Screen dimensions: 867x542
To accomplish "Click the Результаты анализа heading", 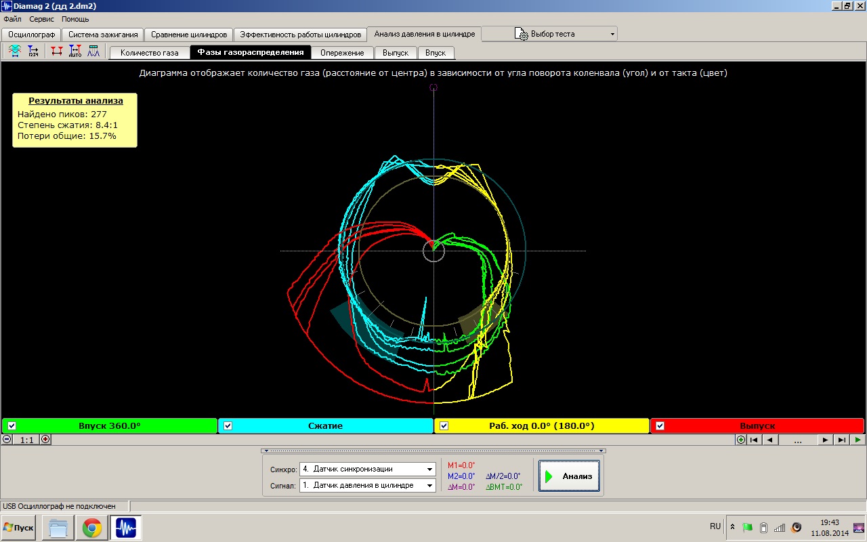I will point(76,100).
